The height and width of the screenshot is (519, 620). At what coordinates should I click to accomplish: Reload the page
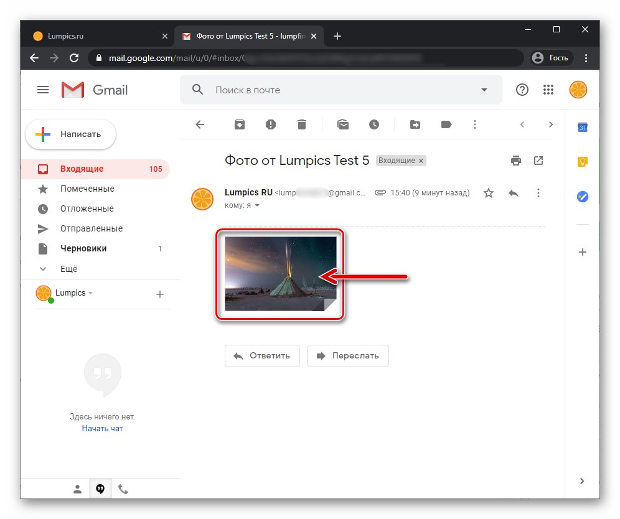tap(74, 58)
